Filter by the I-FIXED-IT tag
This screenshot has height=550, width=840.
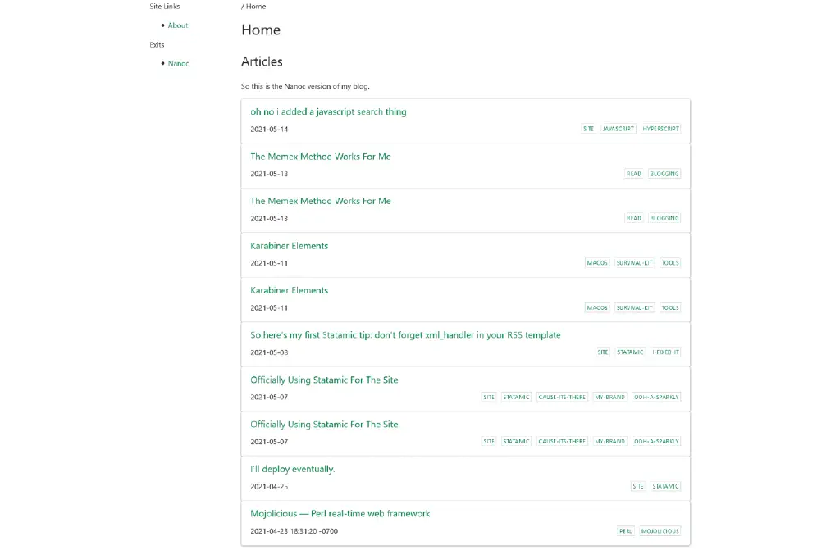(x=665, y=352)
